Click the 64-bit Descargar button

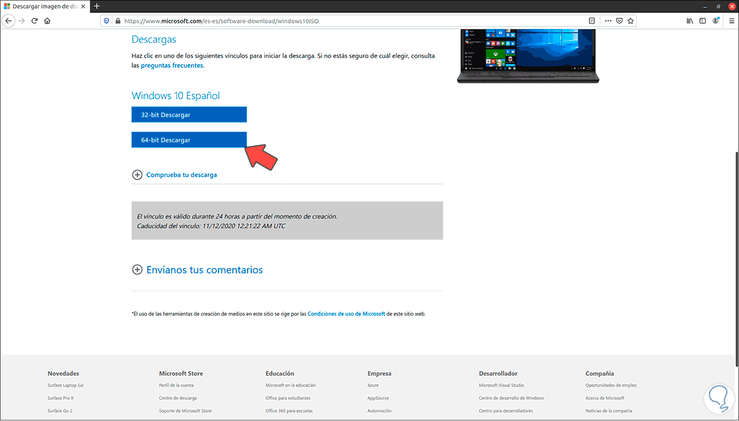click(x=189, y=140)
